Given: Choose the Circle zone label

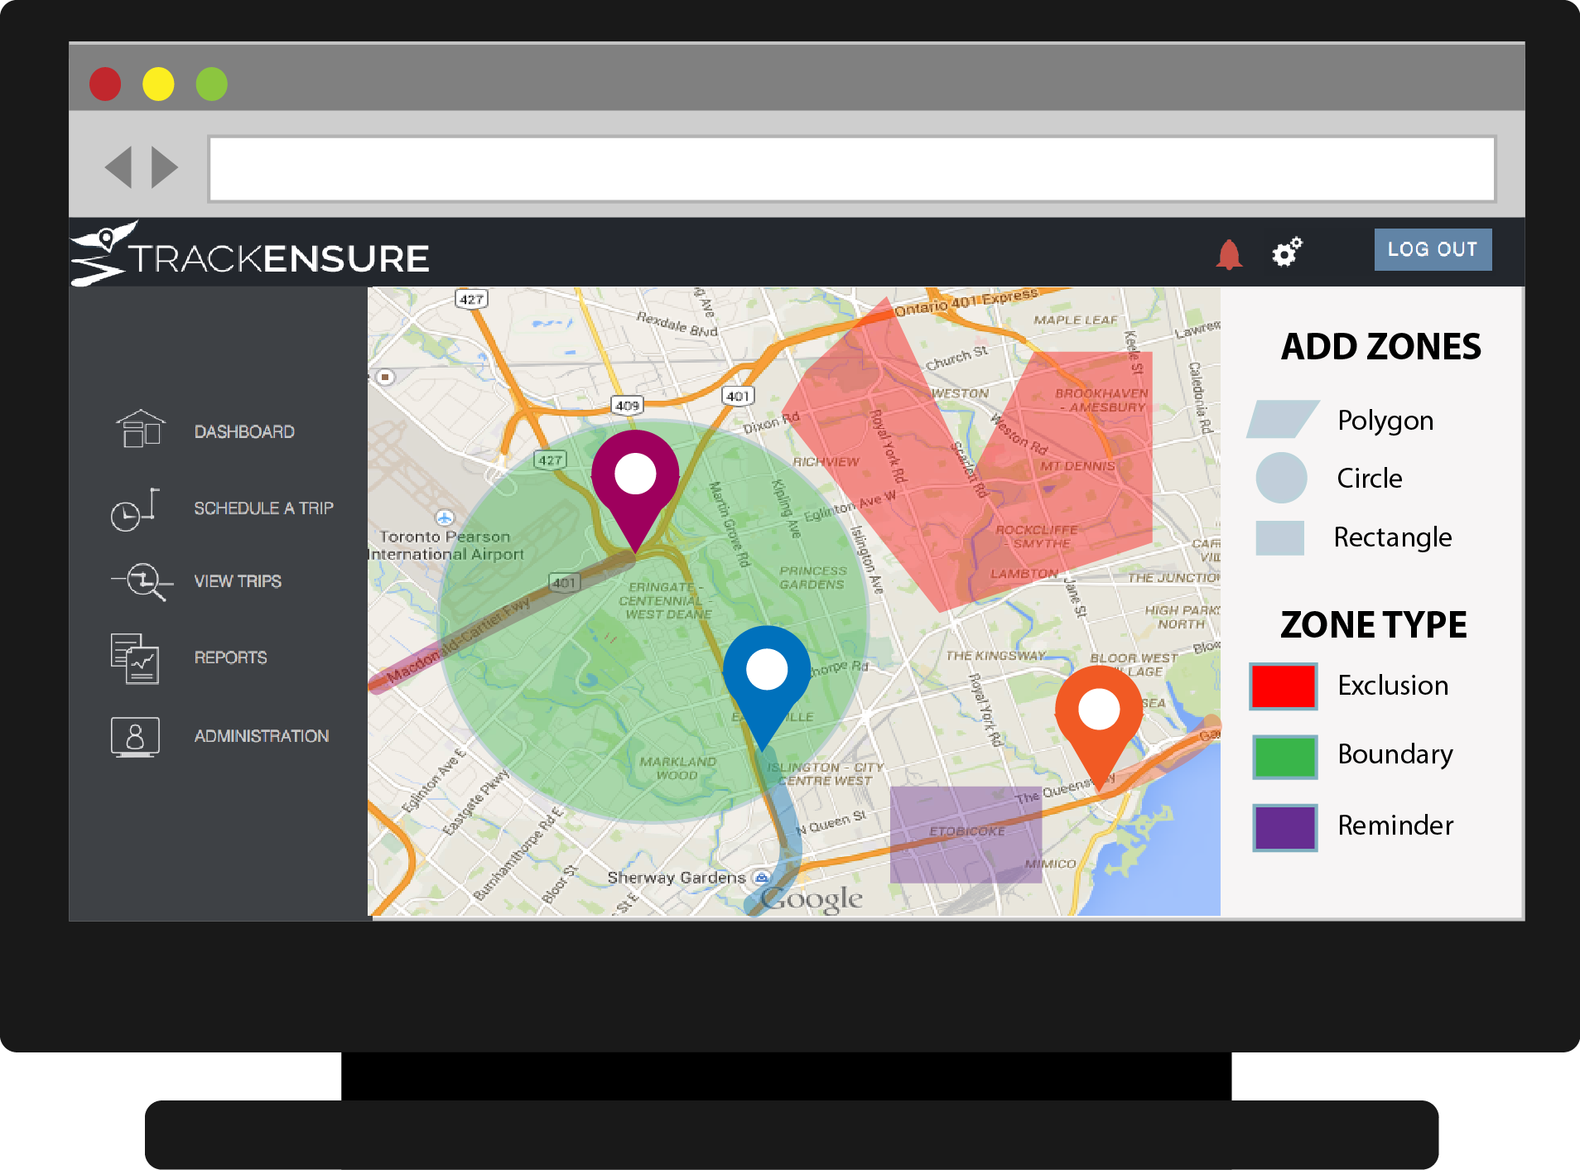Looking at the screenshot, I should click(x=1370, y=478).
